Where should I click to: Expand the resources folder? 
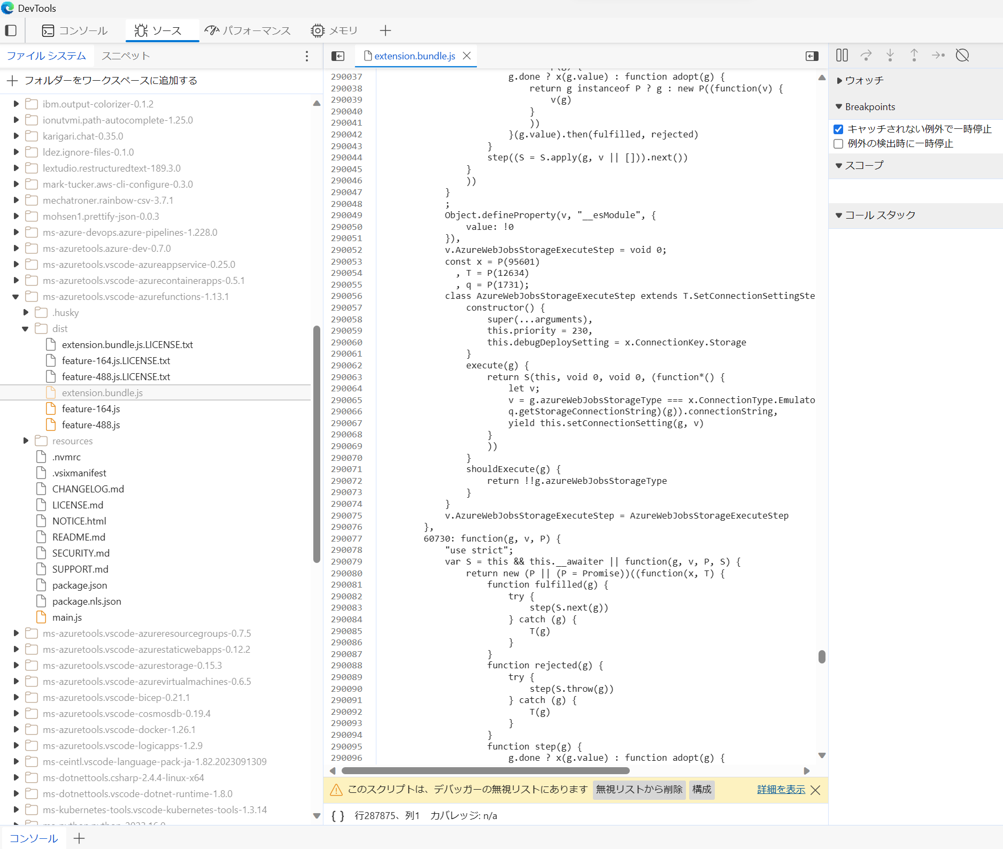tap(25, 441)
